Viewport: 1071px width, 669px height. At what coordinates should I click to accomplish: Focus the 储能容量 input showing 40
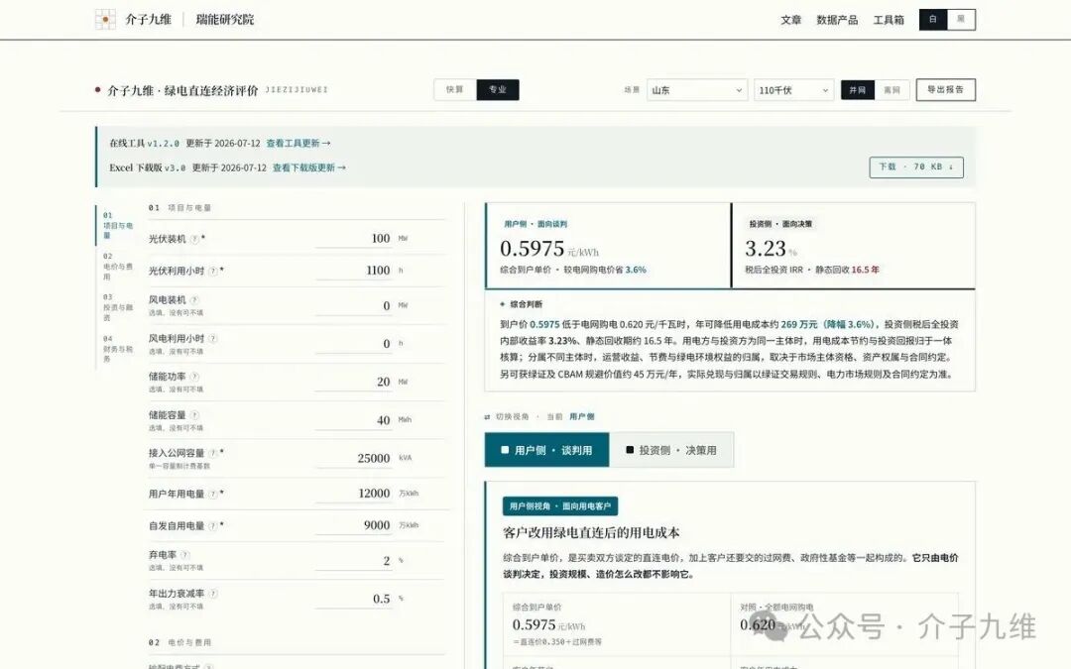point(353,420)
